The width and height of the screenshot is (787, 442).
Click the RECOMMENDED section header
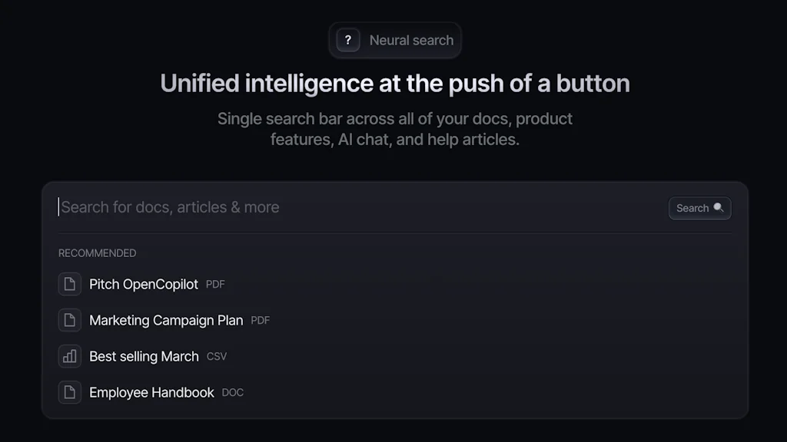[x=97, y=253]
